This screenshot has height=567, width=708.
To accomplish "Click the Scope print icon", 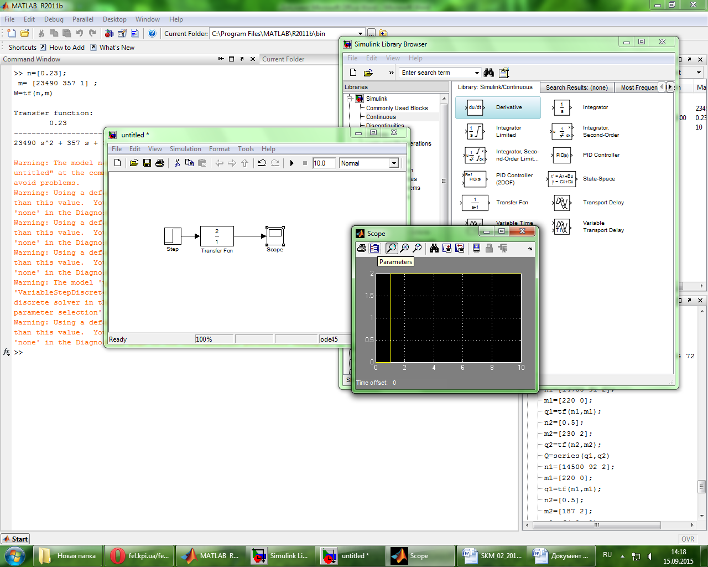I will click(x=362, y=248).
